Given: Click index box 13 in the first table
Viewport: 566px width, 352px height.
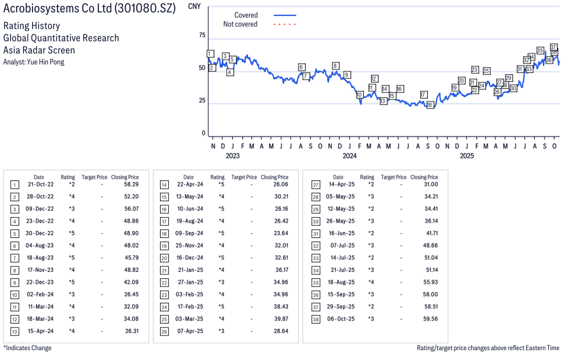Looking at the screenshot, I should pos(14,331).
